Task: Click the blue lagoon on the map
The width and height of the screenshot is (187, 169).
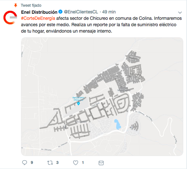Action: 117,124
